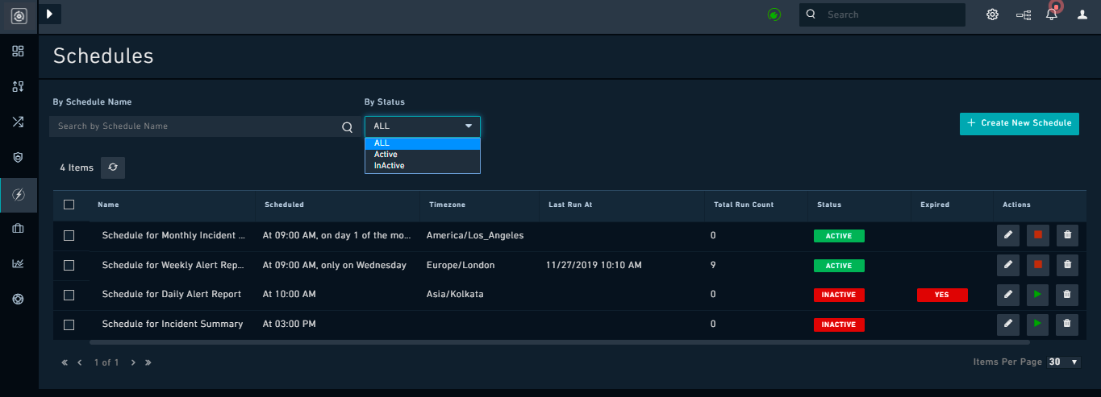Check the Monthly Incident schedule row
1101x397 pixels.
(69, 235)
